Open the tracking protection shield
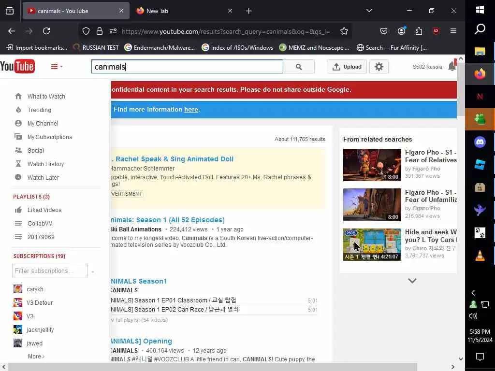 (86, 31)
